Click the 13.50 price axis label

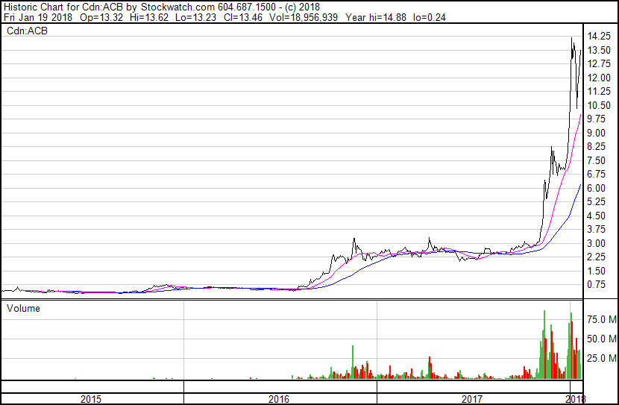coord(599,50)
